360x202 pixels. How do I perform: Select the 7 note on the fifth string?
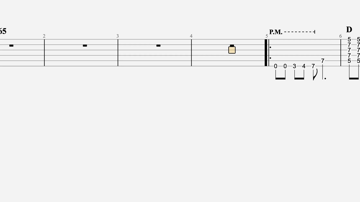(x=323, y=61)
